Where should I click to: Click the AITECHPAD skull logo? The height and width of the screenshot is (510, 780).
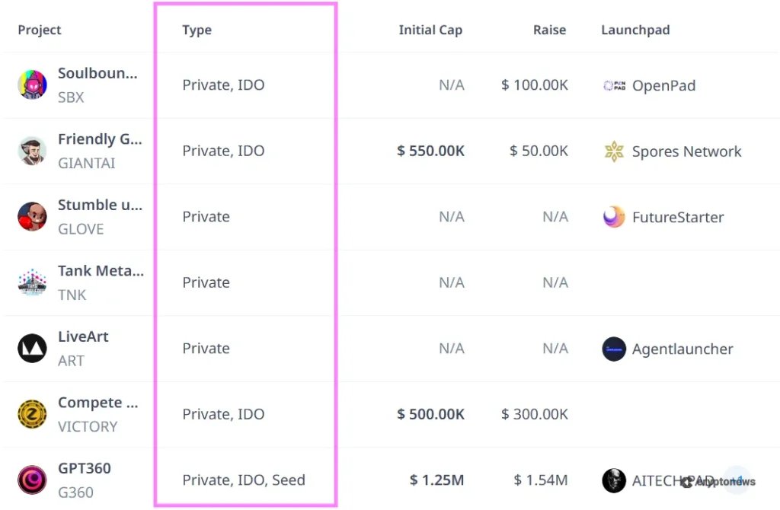tap(613, 480)
